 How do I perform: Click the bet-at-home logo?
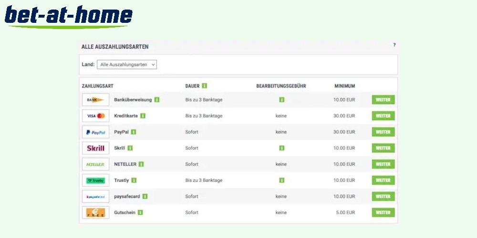(68, 16)
